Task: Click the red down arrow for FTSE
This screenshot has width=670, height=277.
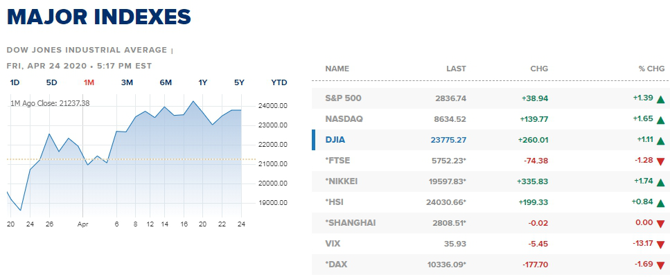Action: (660, 161)
